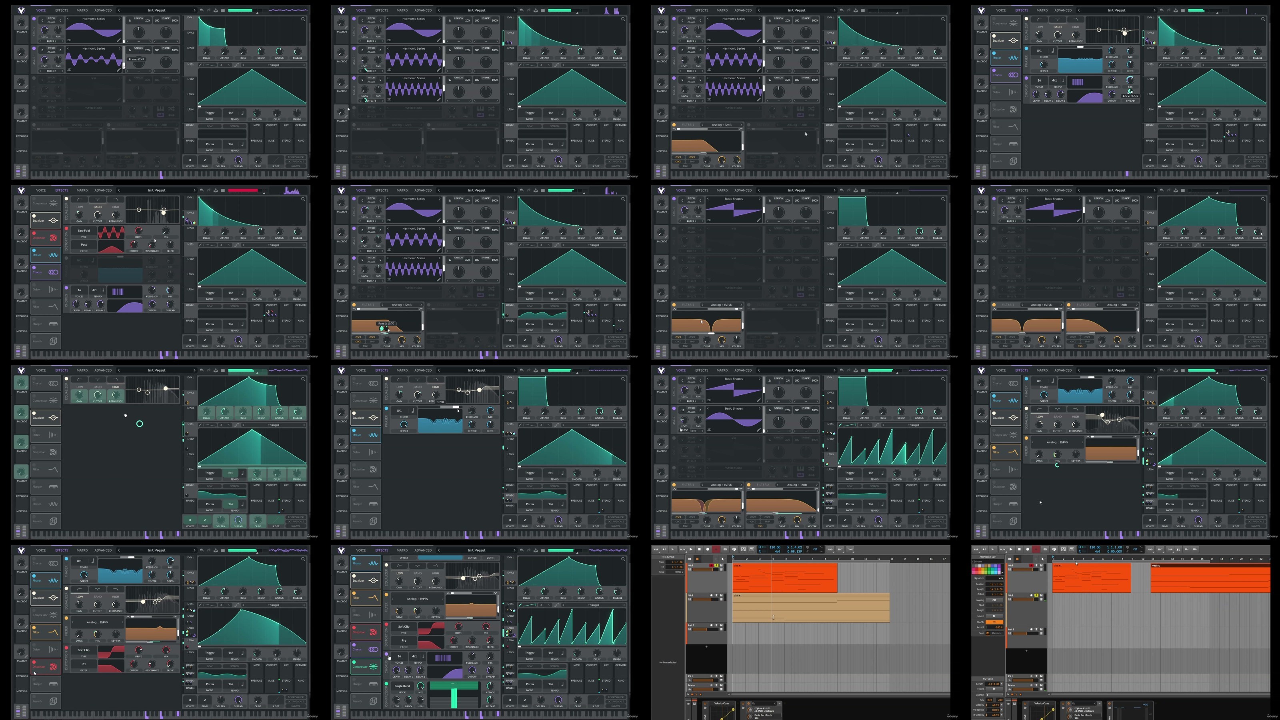Open MATRIX tab in red-meter Vital window
The width and height of the screenshot is (1280, 720).
coord(82,190)
